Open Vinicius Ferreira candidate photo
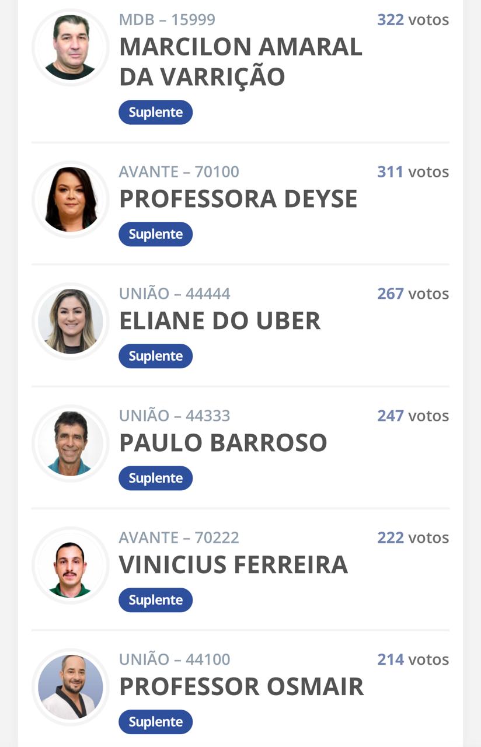The image size is (481, 747). click(x=71, y=566)
